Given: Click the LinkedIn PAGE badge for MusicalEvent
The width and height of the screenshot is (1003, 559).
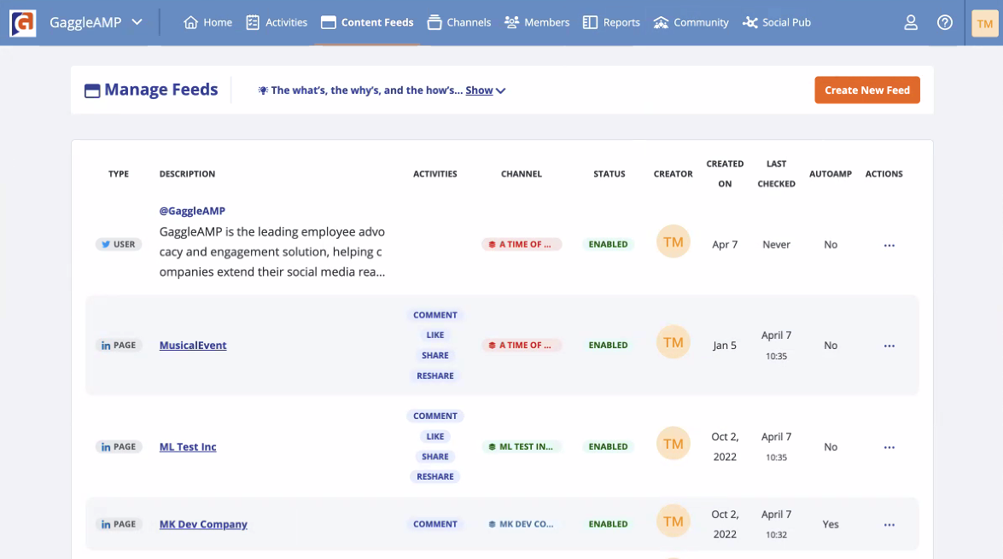Looking at the screenshot, I should pyautogui.click(x=119, y=346).
